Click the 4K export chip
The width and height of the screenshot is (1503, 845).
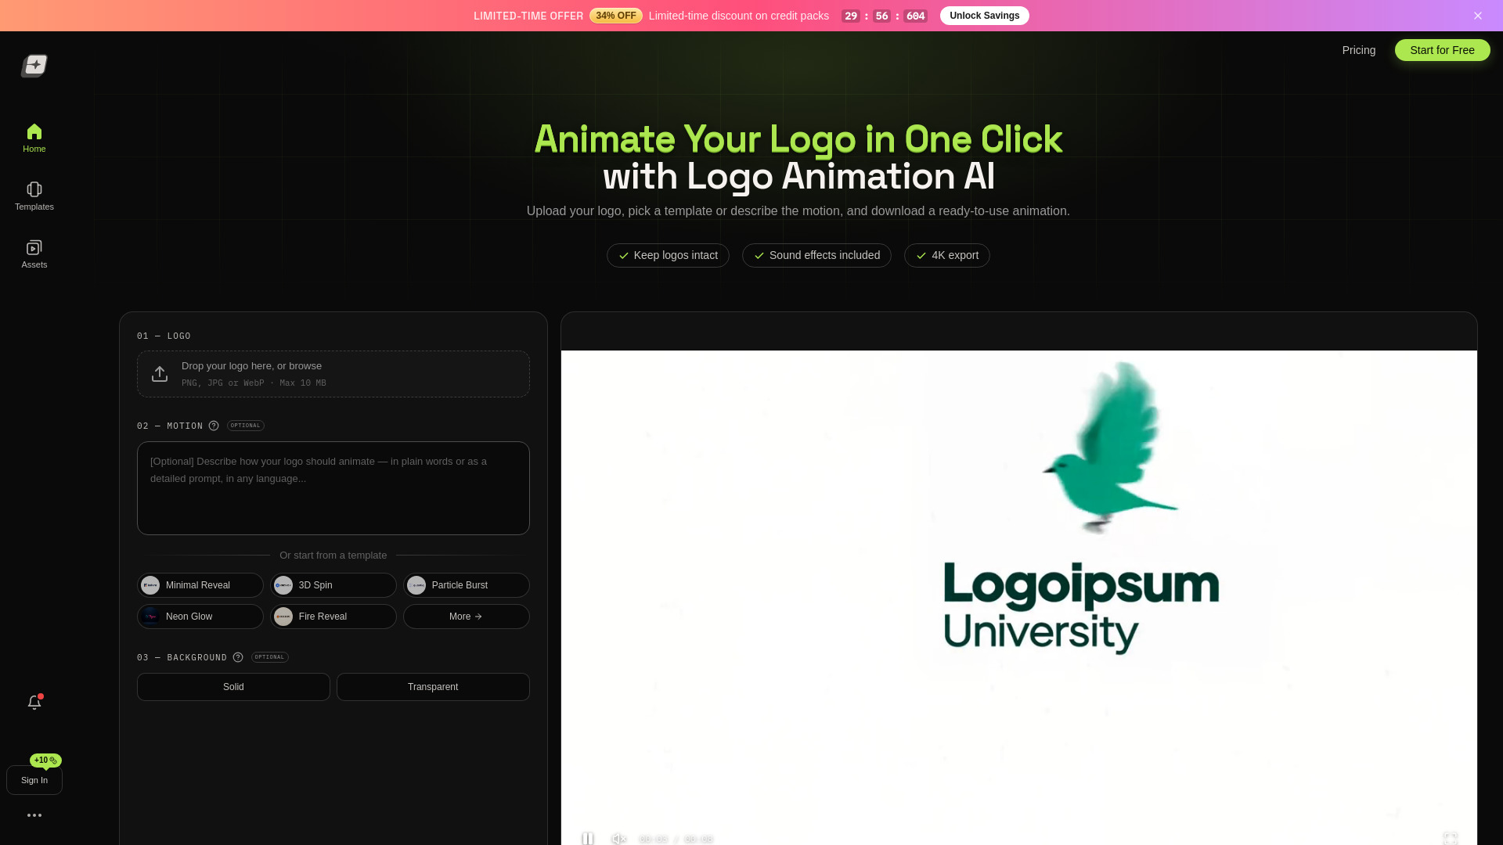click(x=946, y=256)
